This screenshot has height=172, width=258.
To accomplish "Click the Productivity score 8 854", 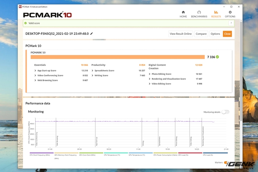I will pyautogui.click(x=142, y=65).
